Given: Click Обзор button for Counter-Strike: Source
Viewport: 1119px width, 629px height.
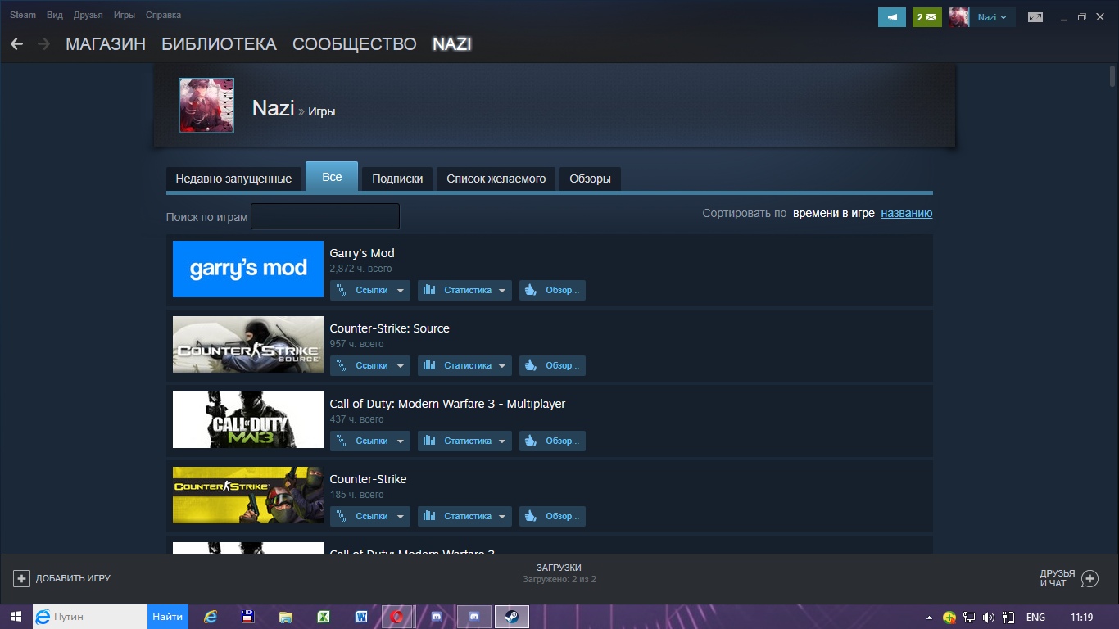Looking at the screenshot, I should tap(552, 365).
